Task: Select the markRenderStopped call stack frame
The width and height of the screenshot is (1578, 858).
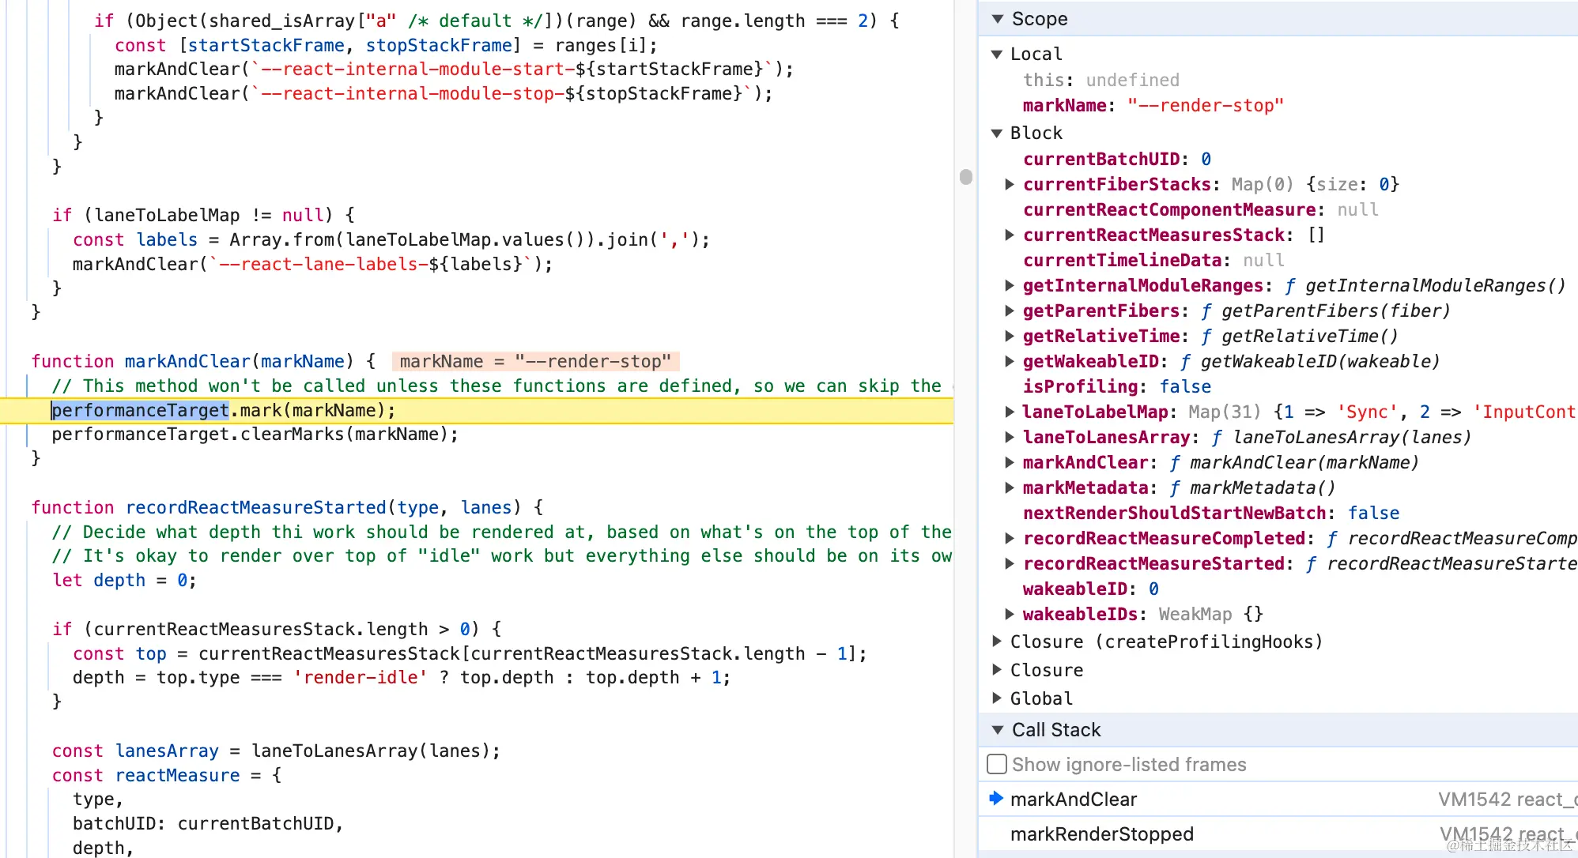Action: coord(1101,834)
